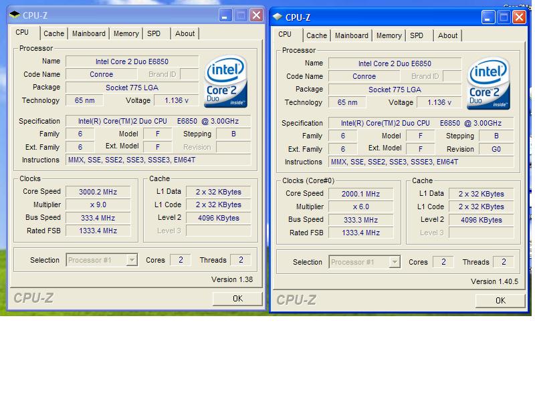Open About tab in CPU-Z 1.38 window
The image size is (535, 401).
tap(185, 33)
